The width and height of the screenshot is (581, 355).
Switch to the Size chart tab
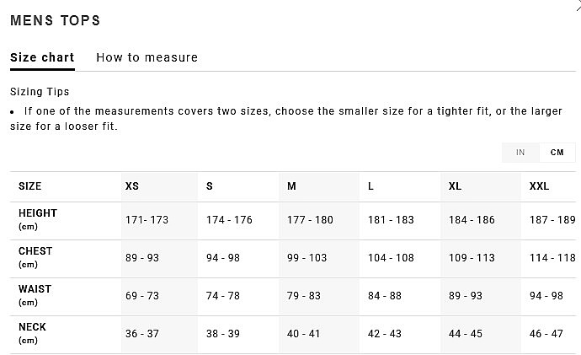point(42,58)
